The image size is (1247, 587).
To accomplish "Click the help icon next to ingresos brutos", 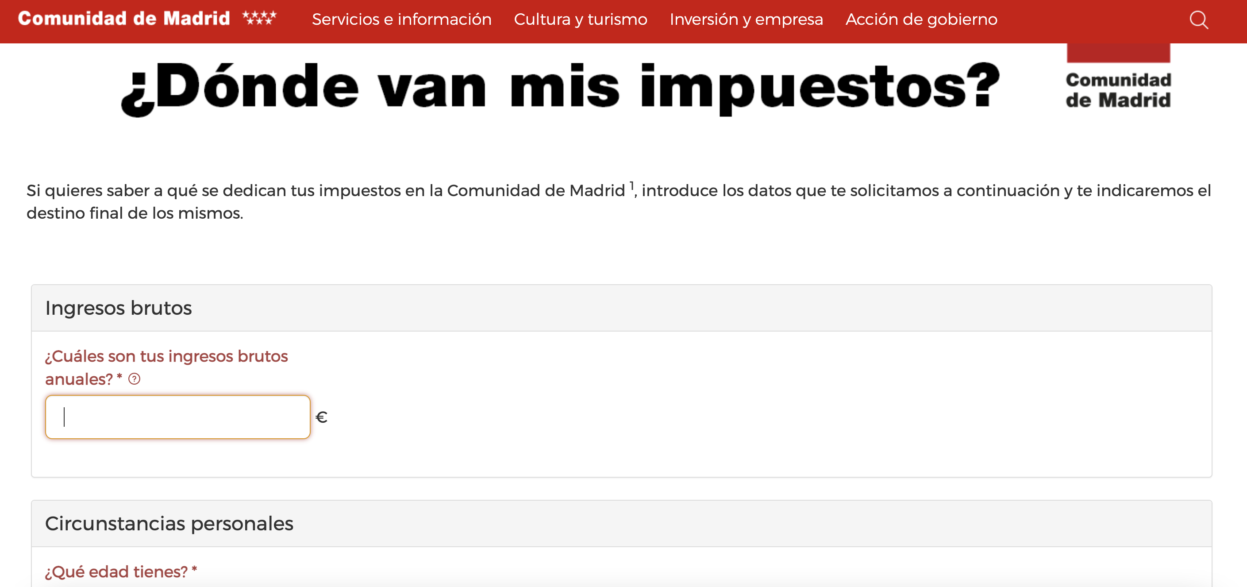I will [x=134, y=379].
